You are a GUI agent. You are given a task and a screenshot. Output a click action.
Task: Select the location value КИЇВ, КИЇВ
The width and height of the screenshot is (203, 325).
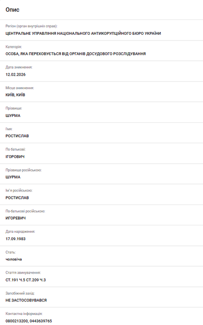15,95
